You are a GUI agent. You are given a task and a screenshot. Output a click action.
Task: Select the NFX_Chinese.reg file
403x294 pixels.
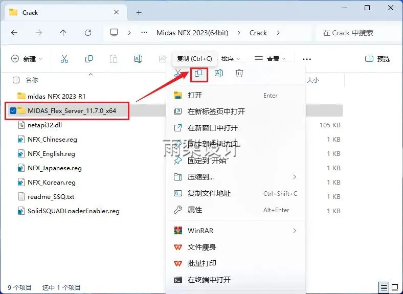[53, 140]
